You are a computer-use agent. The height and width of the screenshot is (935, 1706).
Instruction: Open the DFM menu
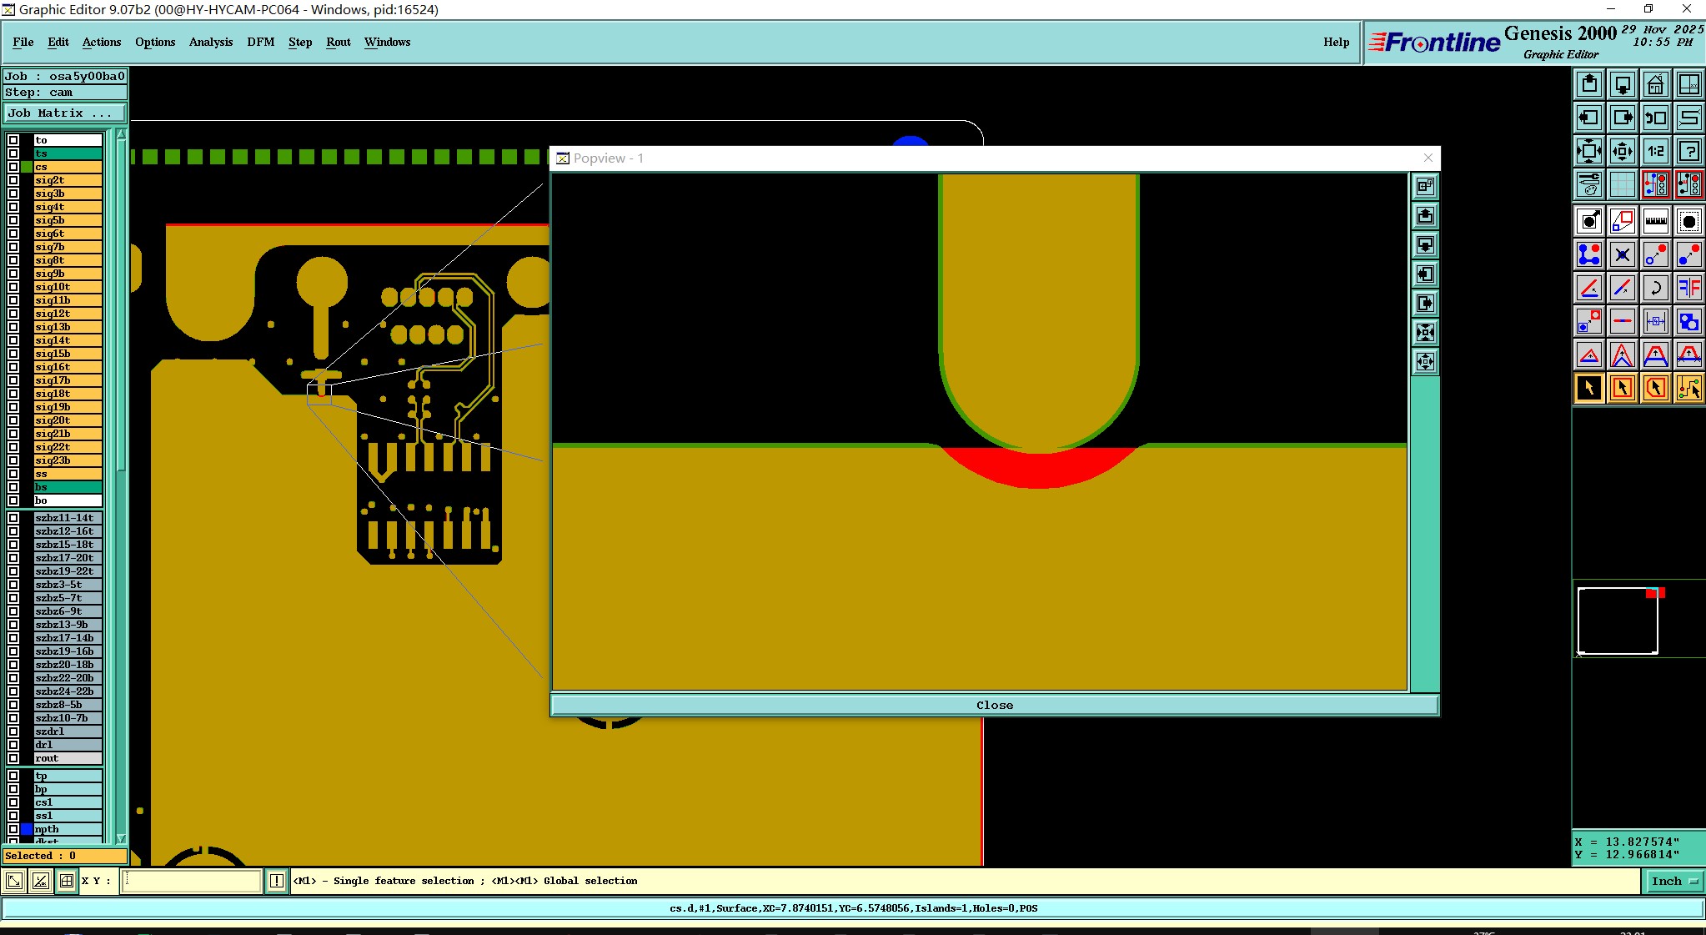pyautogui.click(x=260, y=42)
